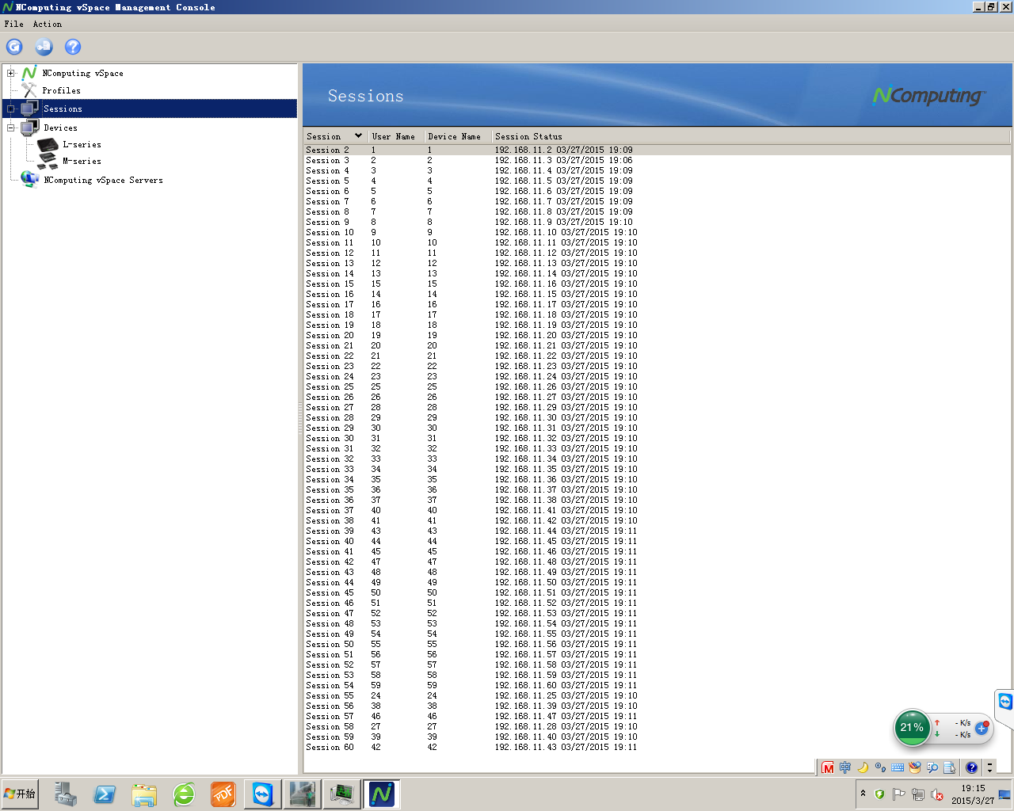Click the key and document toolbar icon

(44, 47)
